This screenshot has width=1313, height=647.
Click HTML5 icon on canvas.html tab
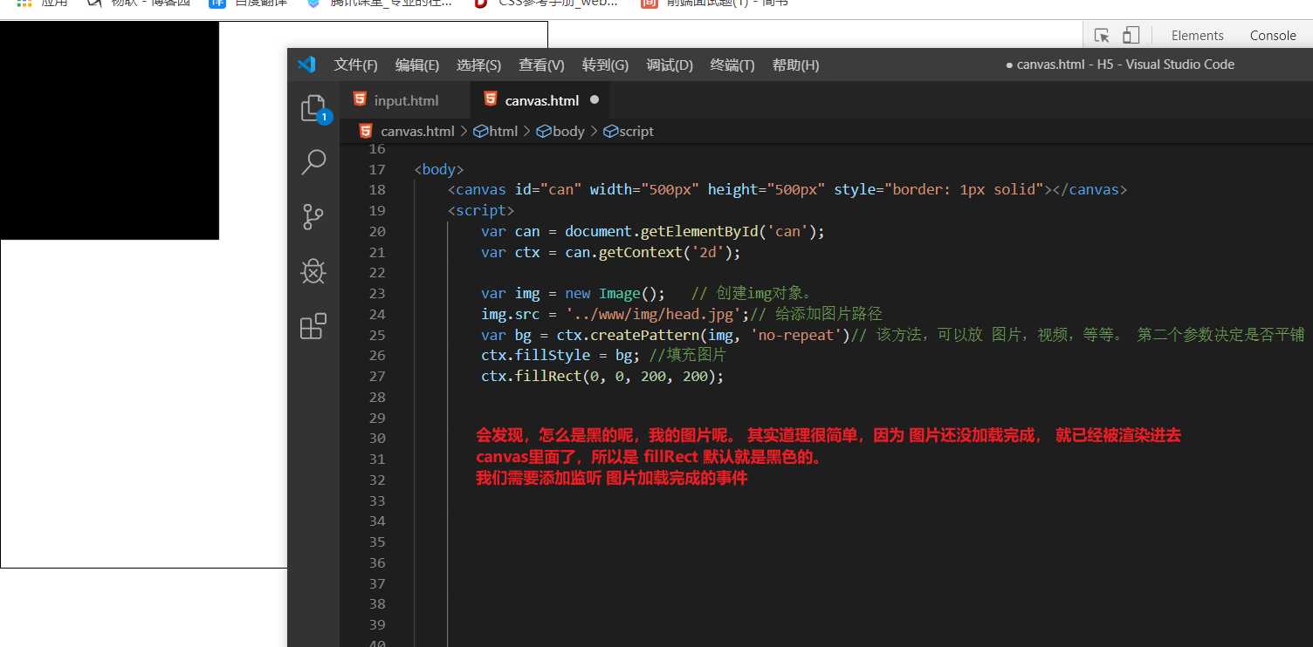click(491, 99)
